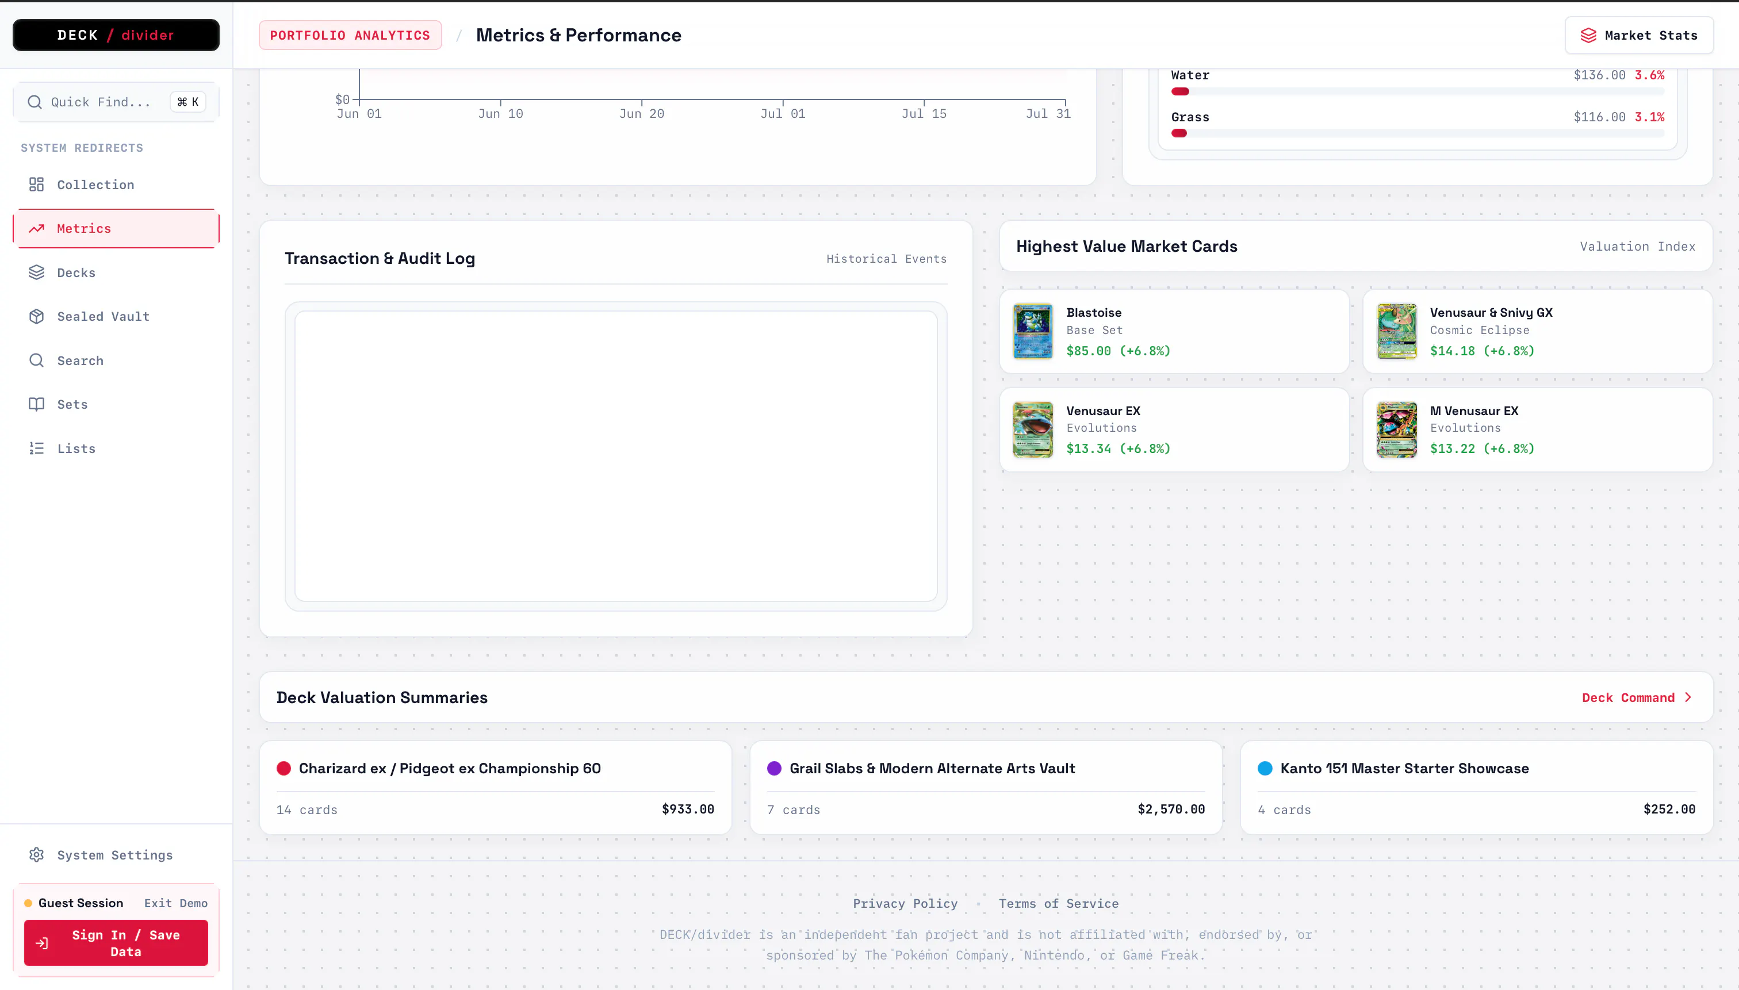Click the Market Stats layers icon
The height and width of the screenshot is (990, 1739).
tap(1588, 36)
